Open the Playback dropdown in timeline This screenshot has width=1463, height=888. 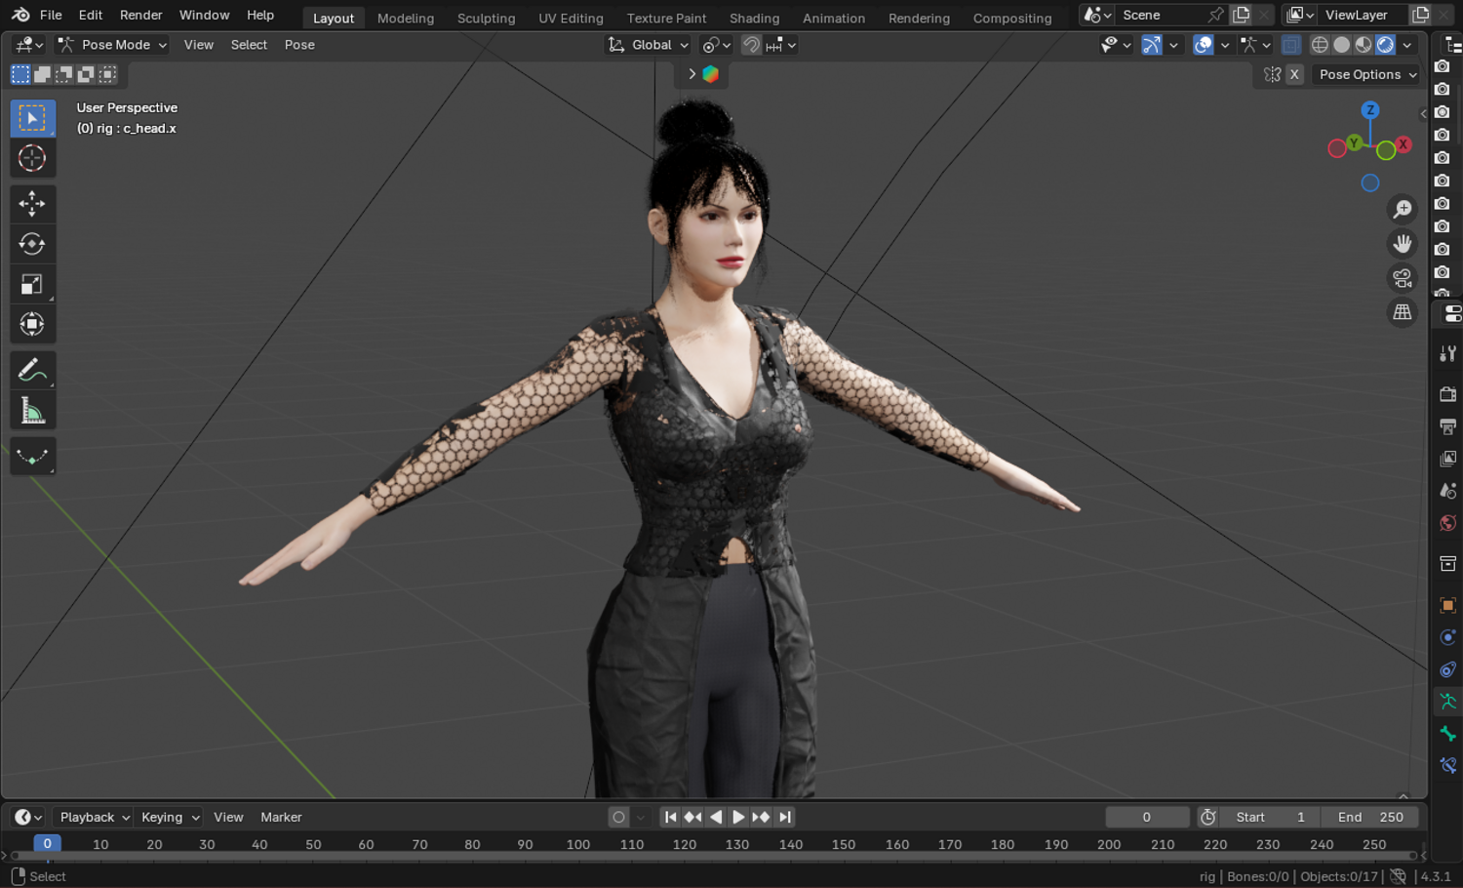pyautogui.click(x=94, y=818)
